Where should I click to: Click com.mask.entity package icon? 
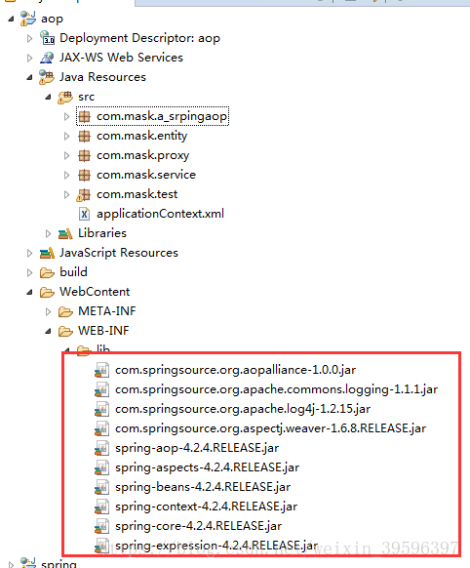(x=84, y=137)
